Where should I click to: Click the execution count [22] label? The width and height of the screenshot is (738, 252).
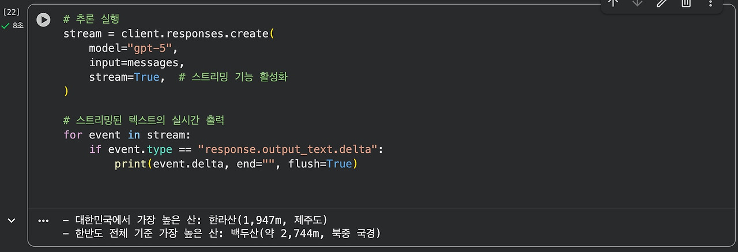point(12,12)
